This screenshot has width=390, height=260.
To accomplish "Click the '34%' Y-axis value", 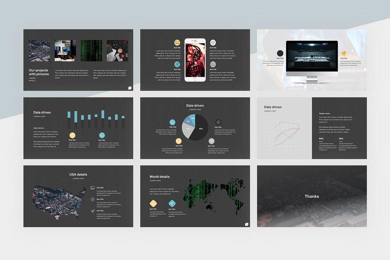I will coord(341,139).
